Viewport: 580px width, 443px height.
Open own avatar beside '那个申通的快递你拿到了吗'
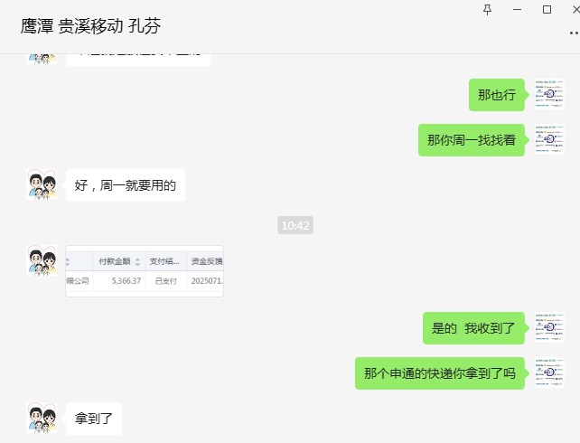549,372
